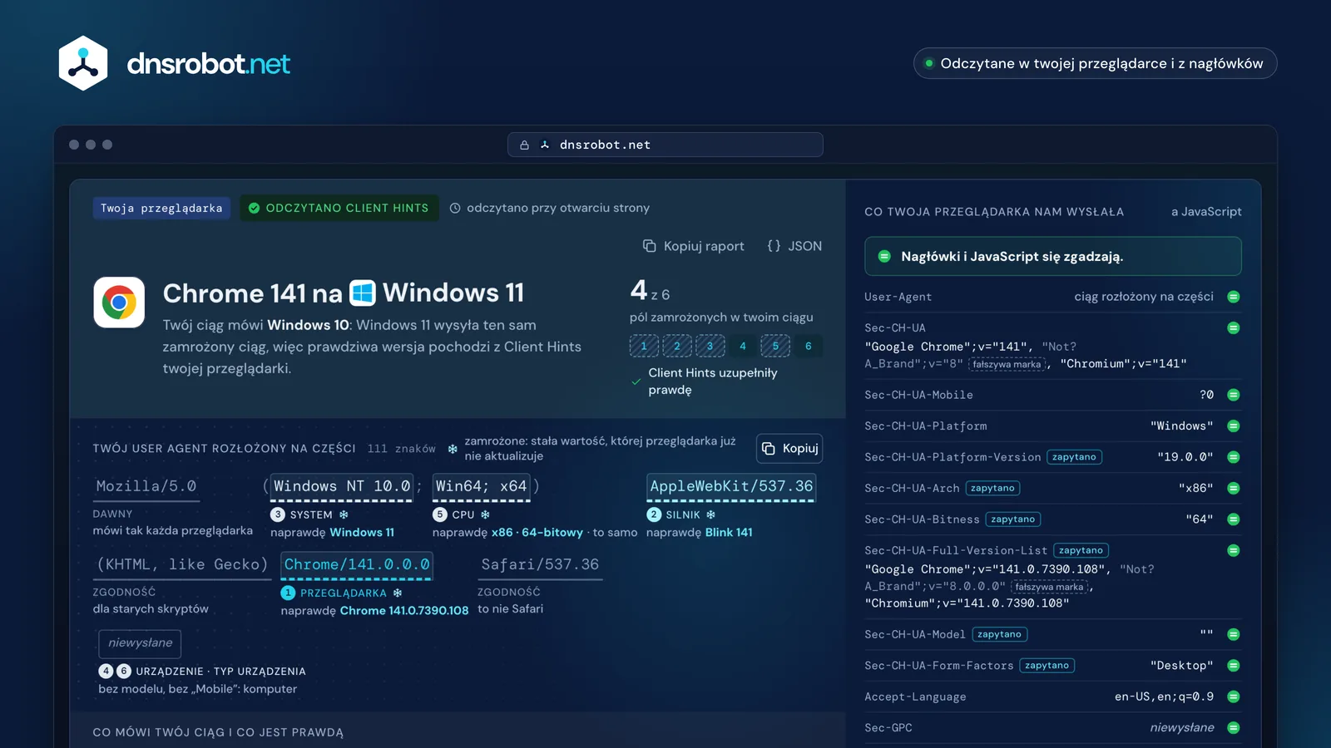Viewport: 1331px width, 748px height.
Task: Click the snowflake icon next to SILNIK label
Action: 711,515
